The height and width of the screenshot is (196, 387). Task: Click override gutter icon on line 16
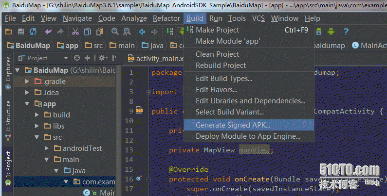139,179
